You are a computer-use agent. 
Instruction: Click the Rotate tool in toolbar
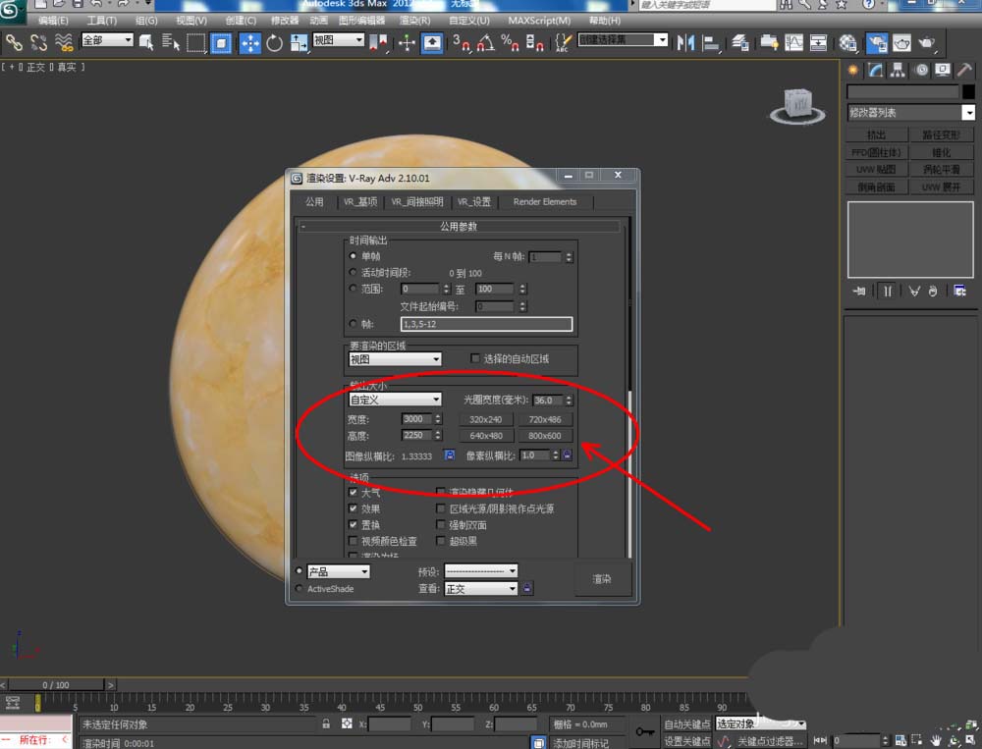275,42
